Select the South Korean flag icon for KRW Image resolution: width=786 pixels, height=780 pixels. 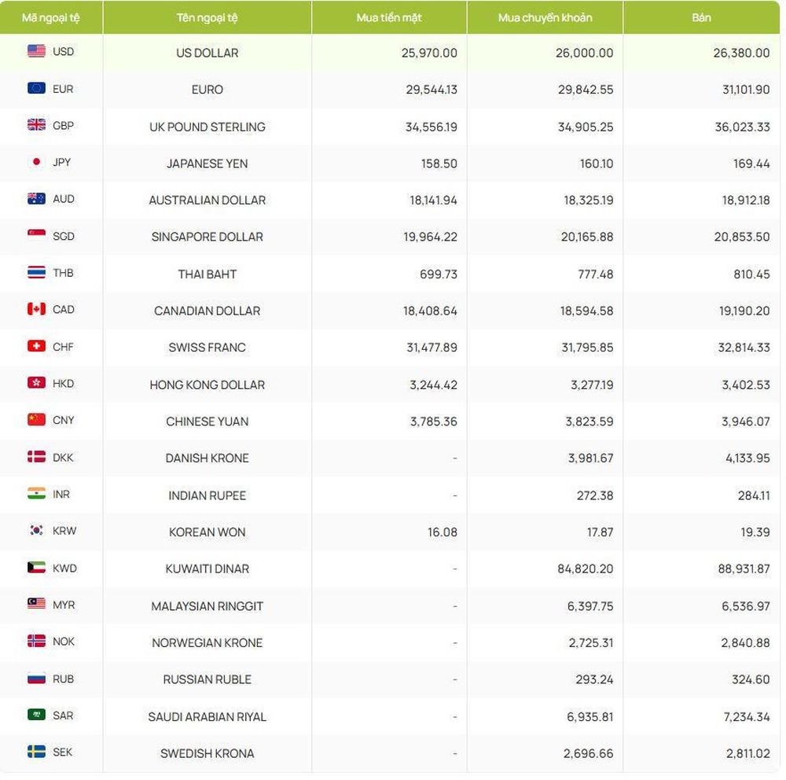click(x=36, y=530)
